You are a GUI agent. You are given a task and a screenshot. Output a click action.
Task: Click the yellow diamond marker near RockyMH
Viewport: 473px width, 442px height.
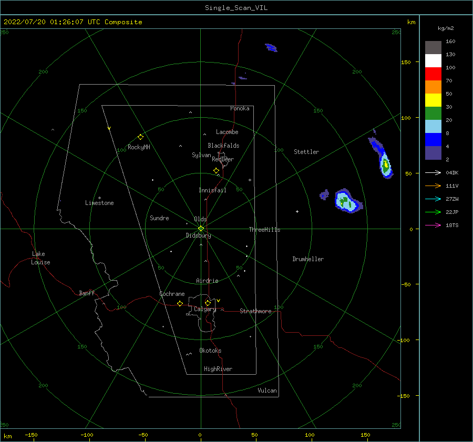[x=140, y=137]
